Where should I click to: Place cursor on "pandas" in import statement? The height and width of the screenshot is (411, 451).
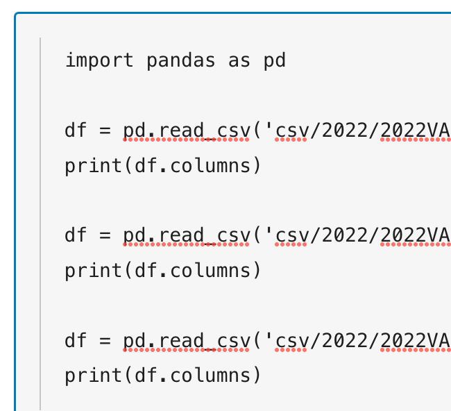(181, 60)
